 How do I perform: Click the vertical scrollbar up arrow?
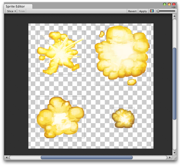click(174, 16)
